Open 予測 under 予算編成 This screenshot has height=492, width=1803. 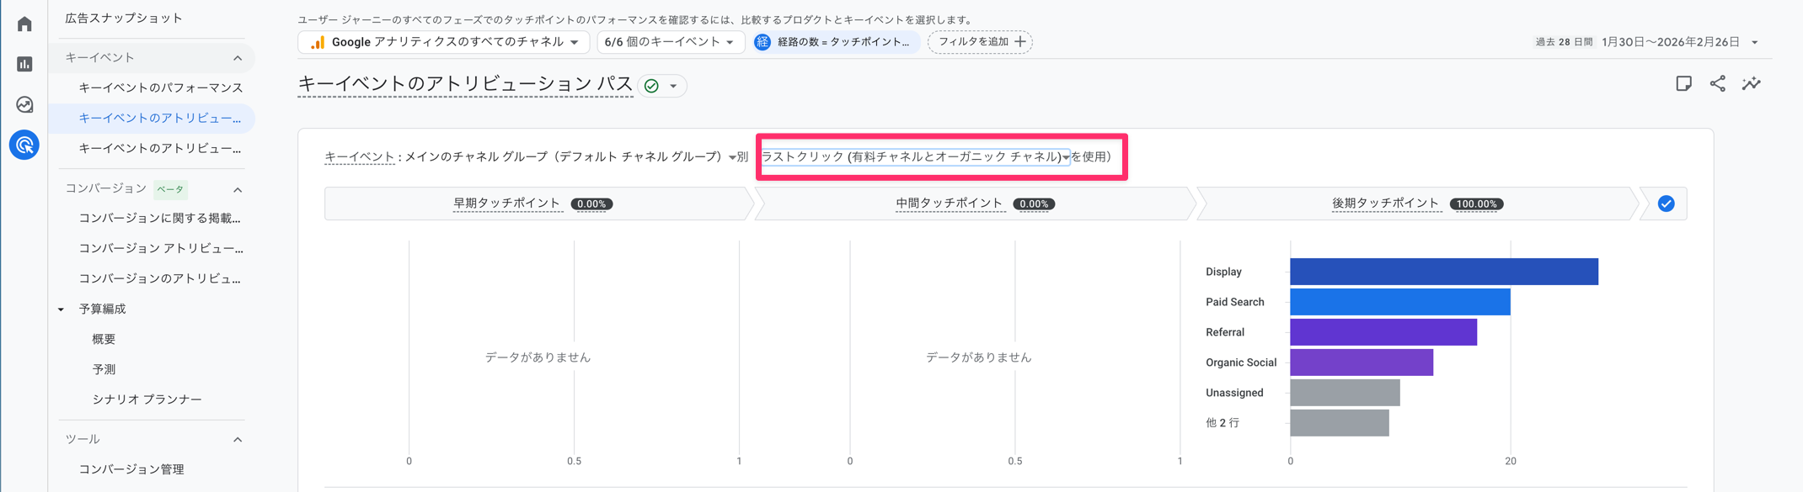104,369
